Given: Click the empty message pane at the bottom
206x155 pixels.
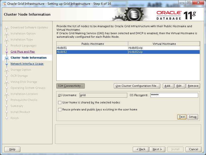Looking at the screenshot, I should pos(128,134).
